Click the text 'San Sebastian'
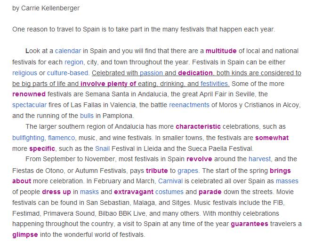 (x=108, y=203)
